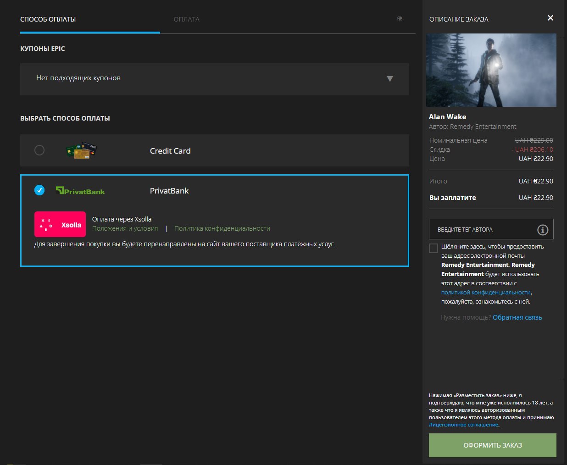
Task: Click 'ВЫБРАТЬ СПОСОБ ОПЛАТЫ' heading
Action: point(65,118)
